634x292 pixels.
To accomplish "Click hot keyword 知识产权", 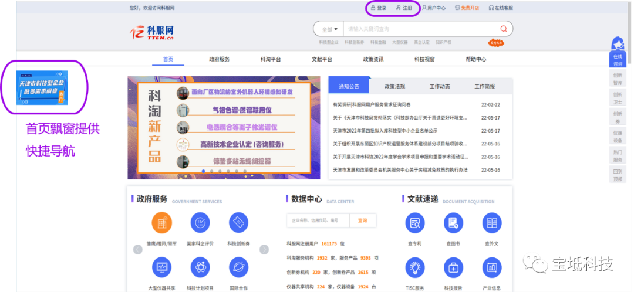I will click(444, 42).
